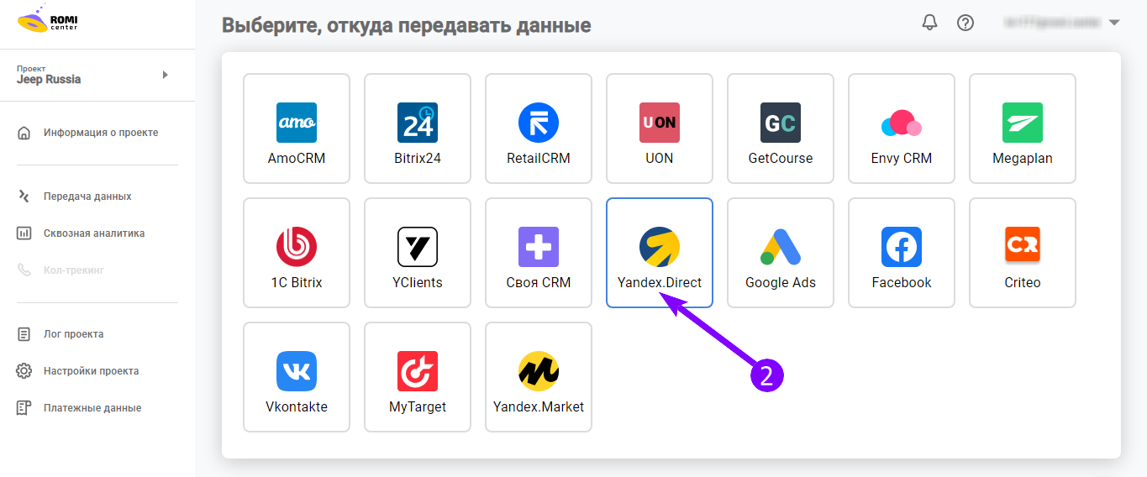This screenshot has width=1147, height=477.
Task: Select the Yandex.Direct tile
Action: [660, 253]
